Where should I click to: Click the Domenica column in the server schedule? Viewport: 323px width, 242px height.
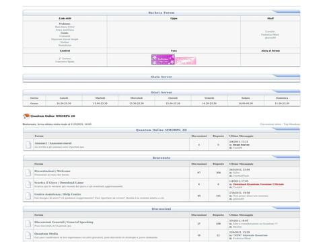pos(282,98)
